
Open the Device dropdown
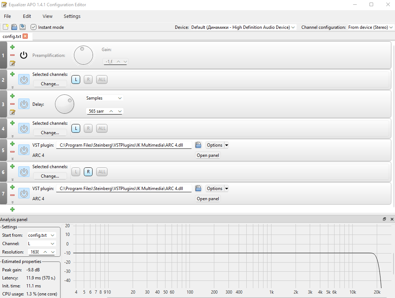point(243,27)
